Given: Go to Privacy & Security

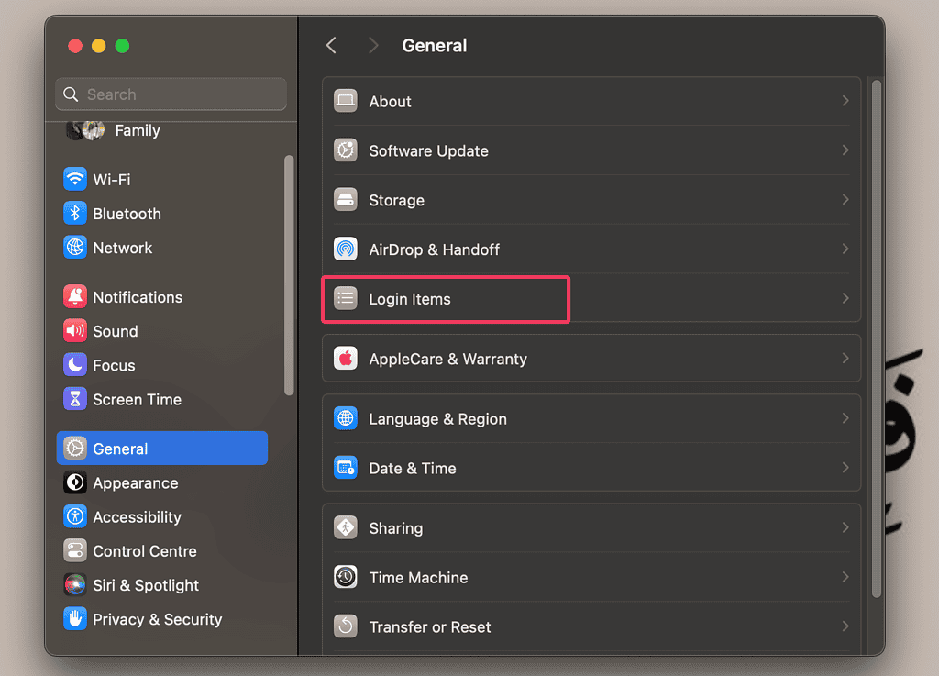Looking at the screenshot, I should tap(158, 619).
